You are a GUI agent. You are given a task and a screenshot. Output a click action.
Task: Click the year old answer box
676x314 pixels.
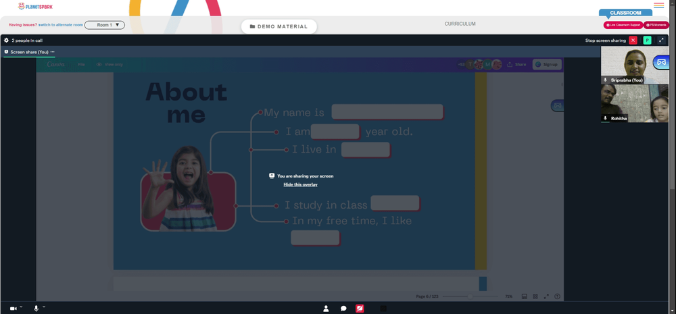tap(335, 132)
